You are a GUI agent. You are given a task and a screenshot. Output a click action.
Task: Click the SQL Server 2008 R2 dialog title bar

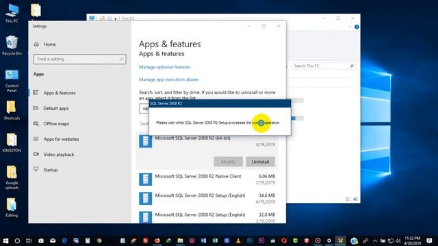coord(220,103)
